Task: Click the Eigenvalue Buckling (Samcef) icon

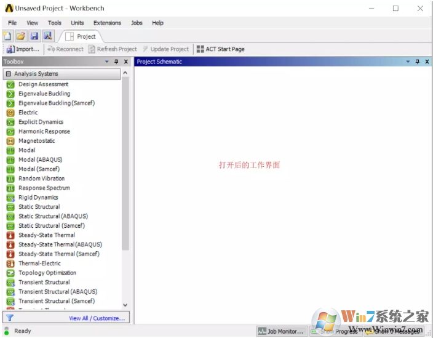Action: 10,103
